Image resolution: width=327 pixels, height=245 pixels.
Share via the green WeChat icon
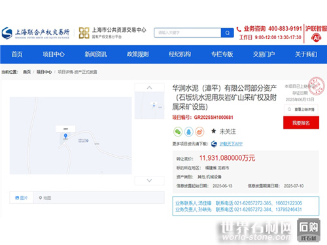(x=178, y=132)
